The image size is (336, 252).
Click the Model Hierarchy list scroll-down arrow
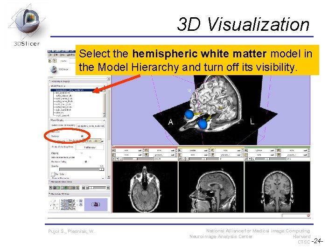(104, 116)
